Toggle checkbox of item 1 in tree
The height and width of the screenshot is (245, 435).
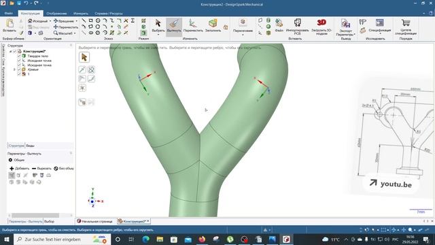point(19,74)
